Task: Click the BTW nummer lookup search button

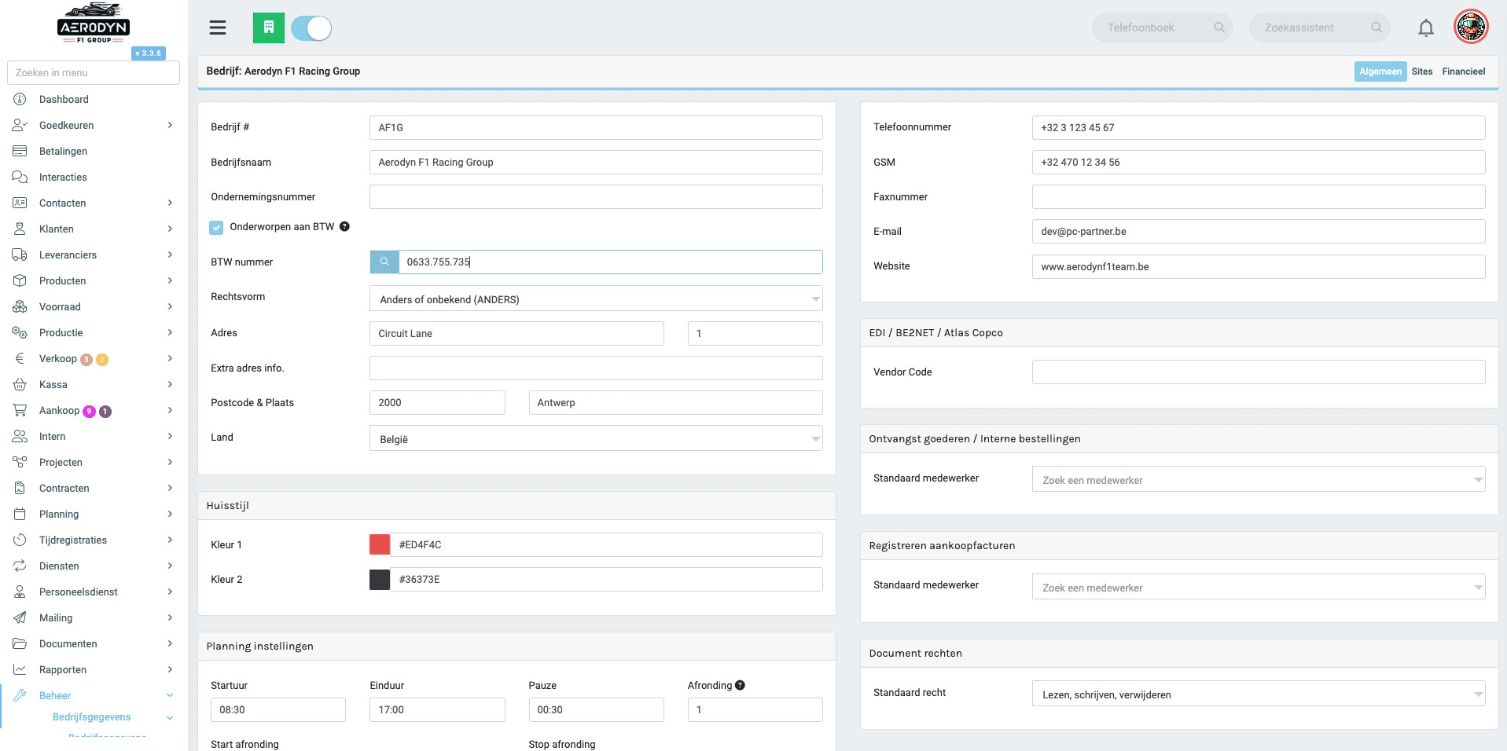Action: [x=384, y=262]
